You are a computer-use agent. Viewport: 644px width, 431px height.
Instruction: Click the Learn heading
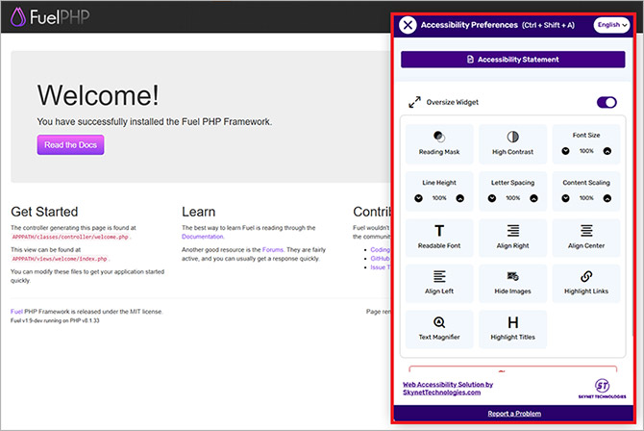pyautogui.click(x=198, y=212)
